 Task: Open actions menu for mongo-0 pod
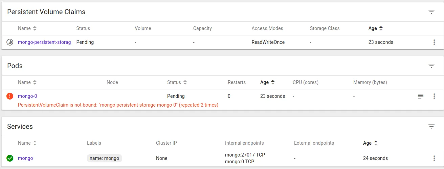point(434,96)
